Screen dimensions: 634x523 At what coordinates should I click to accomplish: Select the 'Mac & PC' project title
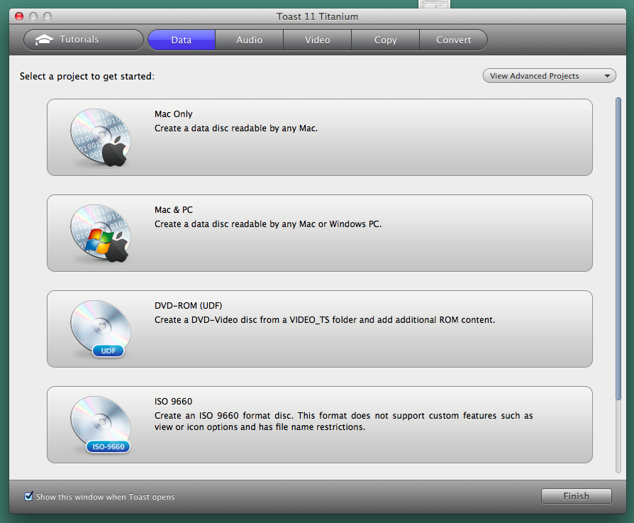[174, 210]
